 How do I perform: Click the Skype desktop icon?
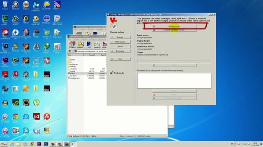(x=26, y=131)
